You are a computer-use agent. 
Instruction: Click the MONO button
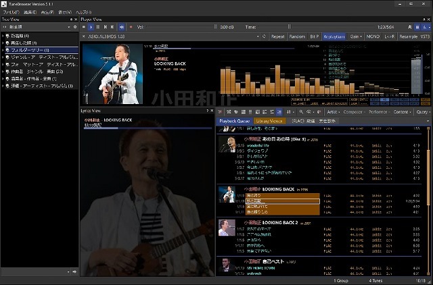point(373,36)
